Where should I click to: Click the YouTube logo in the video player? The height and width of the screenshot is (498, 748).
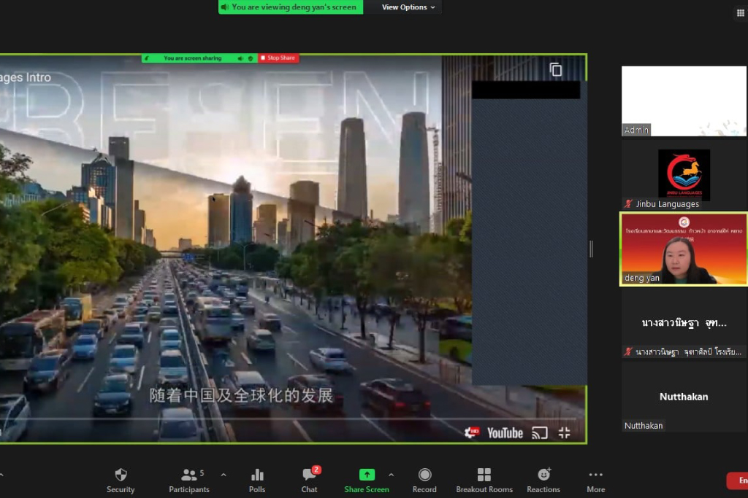point(505,433)
